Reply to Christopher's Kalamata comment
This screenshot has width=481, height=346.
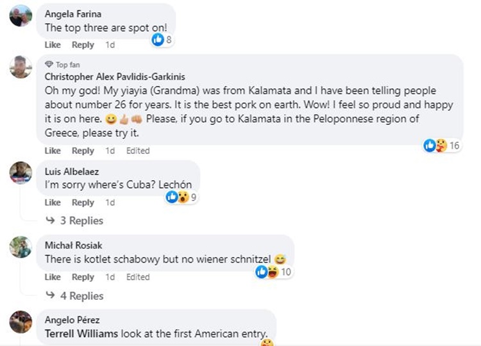83,151
